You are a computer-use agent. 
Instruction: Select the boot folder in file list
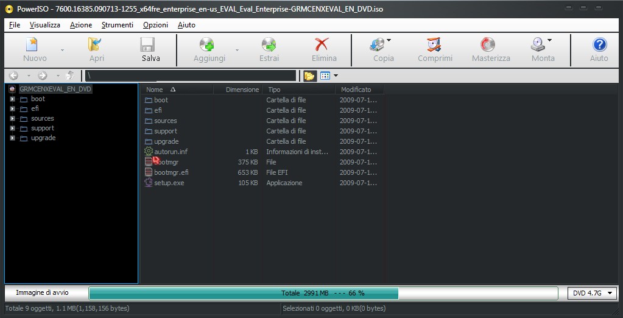pyautogui.click(x=161, y=100)
